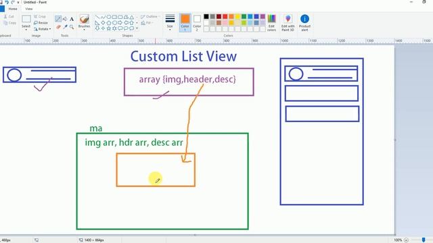Choose the Polygon shape
Viewport: 433px width, 243px height.
click(x=126, y=17)
